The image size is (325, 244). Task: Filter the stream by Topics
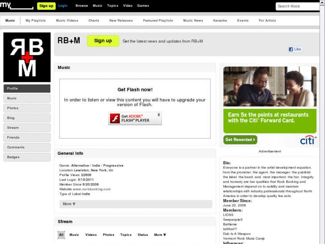pos(126,235)
